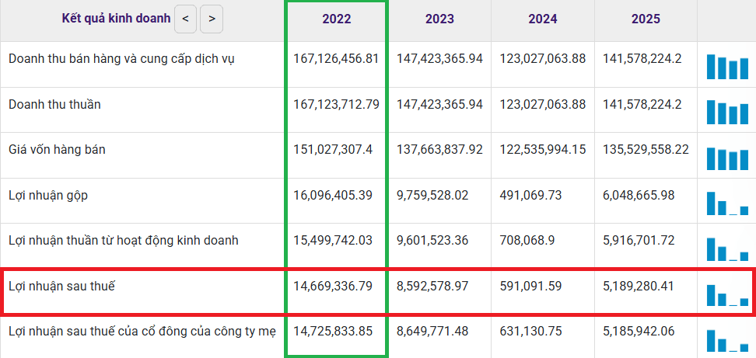Open mini bar chart for Lợi nhuận sau thuế row
This screenshot has height=358, width=756.
pyautogui.click(x=727, y=295)
